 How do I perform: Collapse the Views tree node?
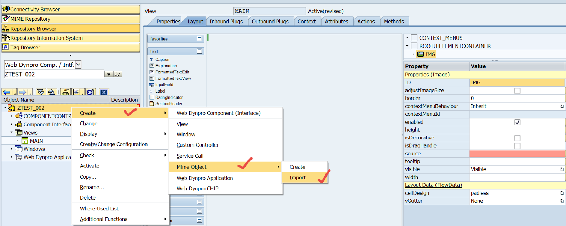coord(11,132)
